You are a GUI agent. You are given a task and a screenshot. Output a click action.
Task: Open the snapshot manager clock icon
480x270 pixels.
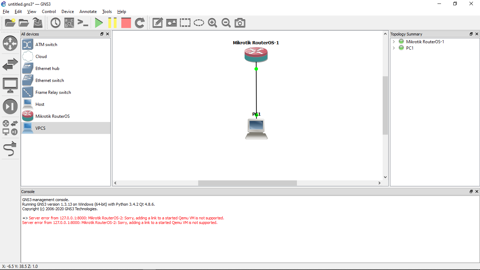point(55,23)
